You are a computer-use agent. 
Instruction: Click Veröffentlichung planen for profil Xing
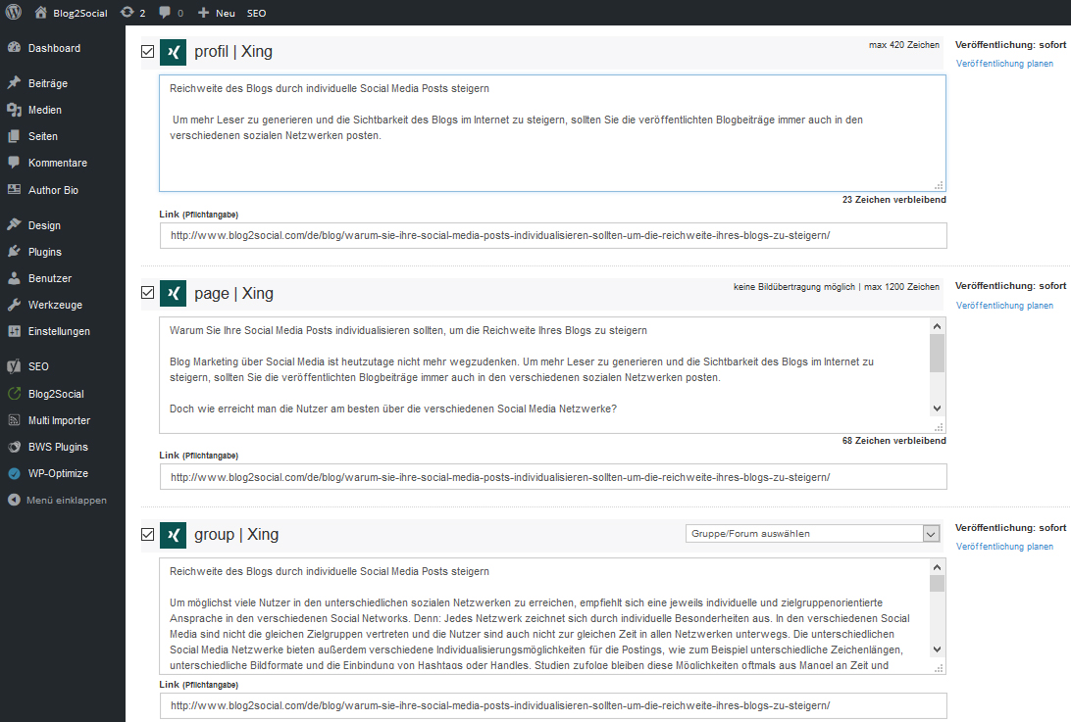(x=1004, y=64)
